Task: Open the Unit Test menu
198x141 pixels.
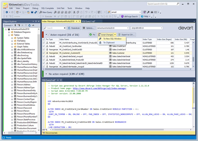Action: click(61, 8)
